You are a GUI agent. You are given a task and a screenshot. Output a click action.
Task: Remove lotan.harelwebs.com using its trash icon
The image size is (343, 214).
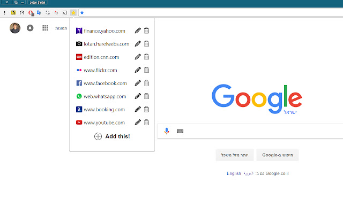(146, 44)
